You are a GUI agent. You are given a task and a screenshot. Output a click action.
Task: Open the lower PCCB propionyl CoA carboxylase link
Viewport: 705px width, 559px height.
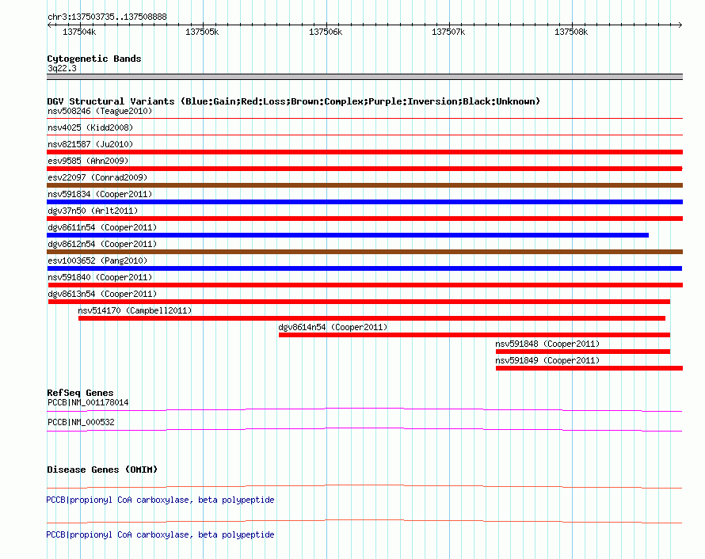[x=160, y=534]
